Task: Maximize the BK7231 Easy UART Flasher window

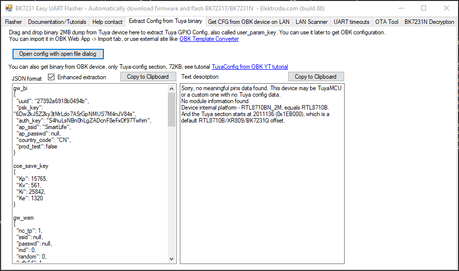Action: 424,8
